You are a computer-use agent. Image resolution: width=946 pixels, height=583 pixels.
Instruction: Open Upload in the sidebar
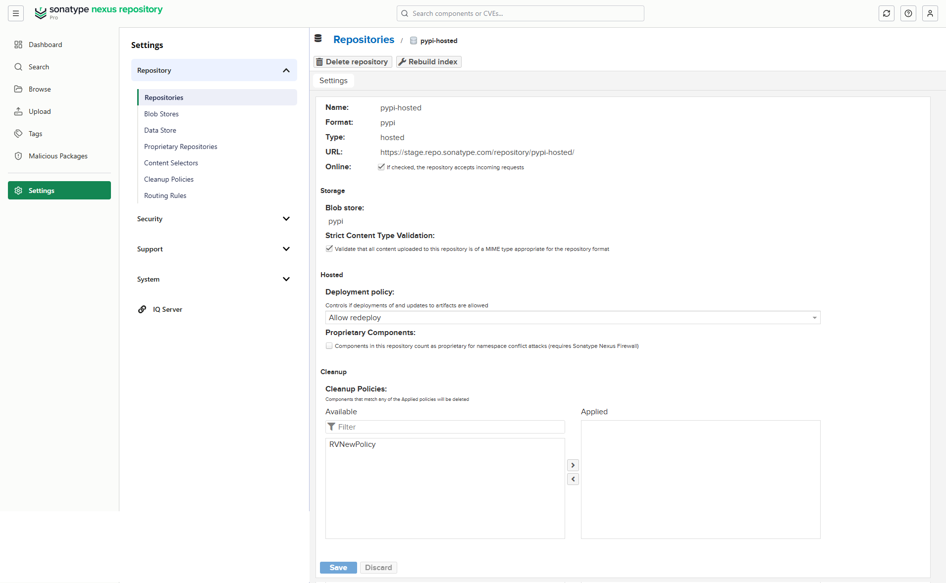(x=59, y=111)
